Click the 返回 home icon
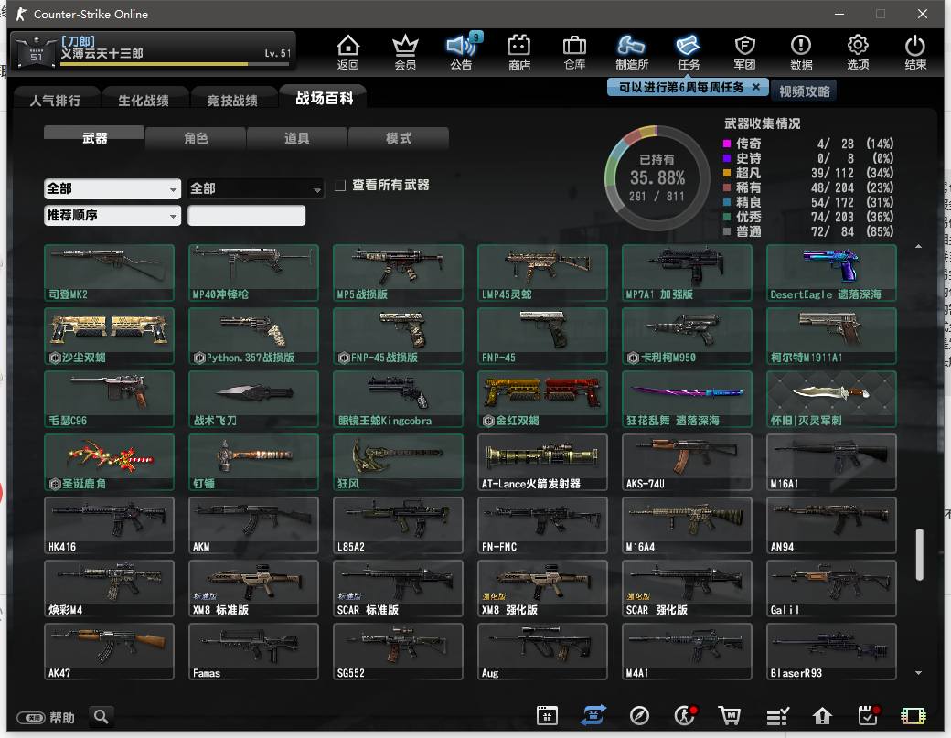 [348, 52]
